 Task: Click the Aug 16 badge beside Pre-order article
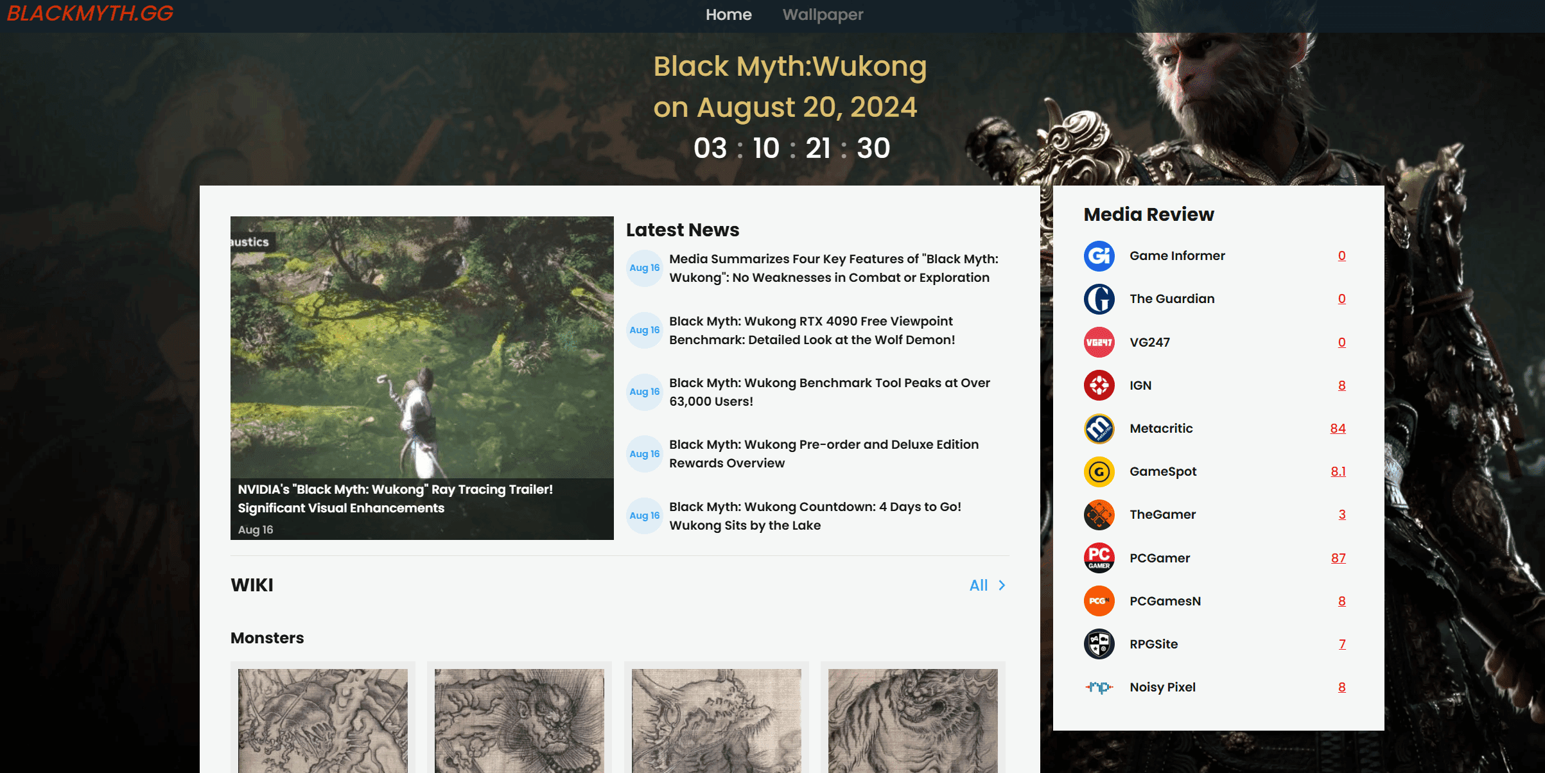[x=644, y=454]
